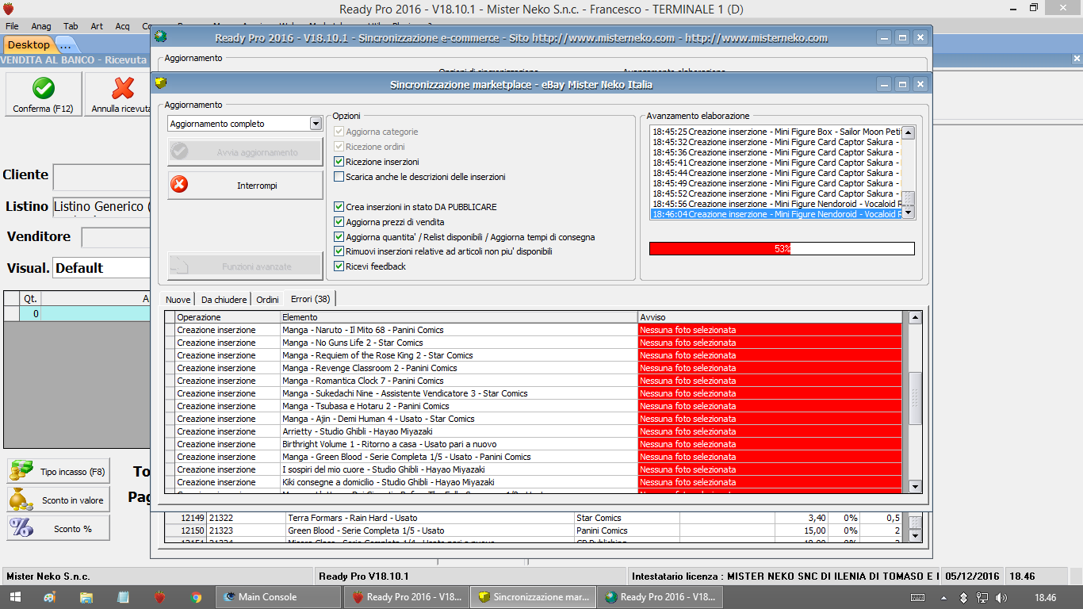
Task: Toggle the Ricezione inserzioni checkbox
Action: tap(339, 162)
